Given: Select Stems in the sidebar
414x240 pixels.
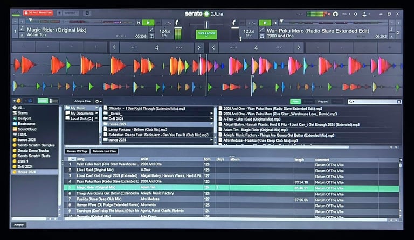Looking at the screenshot, I should click(x=23, y=113).
